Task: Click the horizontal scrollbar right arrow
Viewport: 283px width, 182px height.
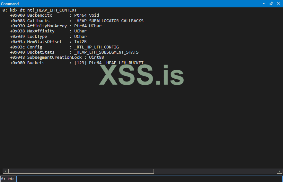Action: tap(279, 171)
